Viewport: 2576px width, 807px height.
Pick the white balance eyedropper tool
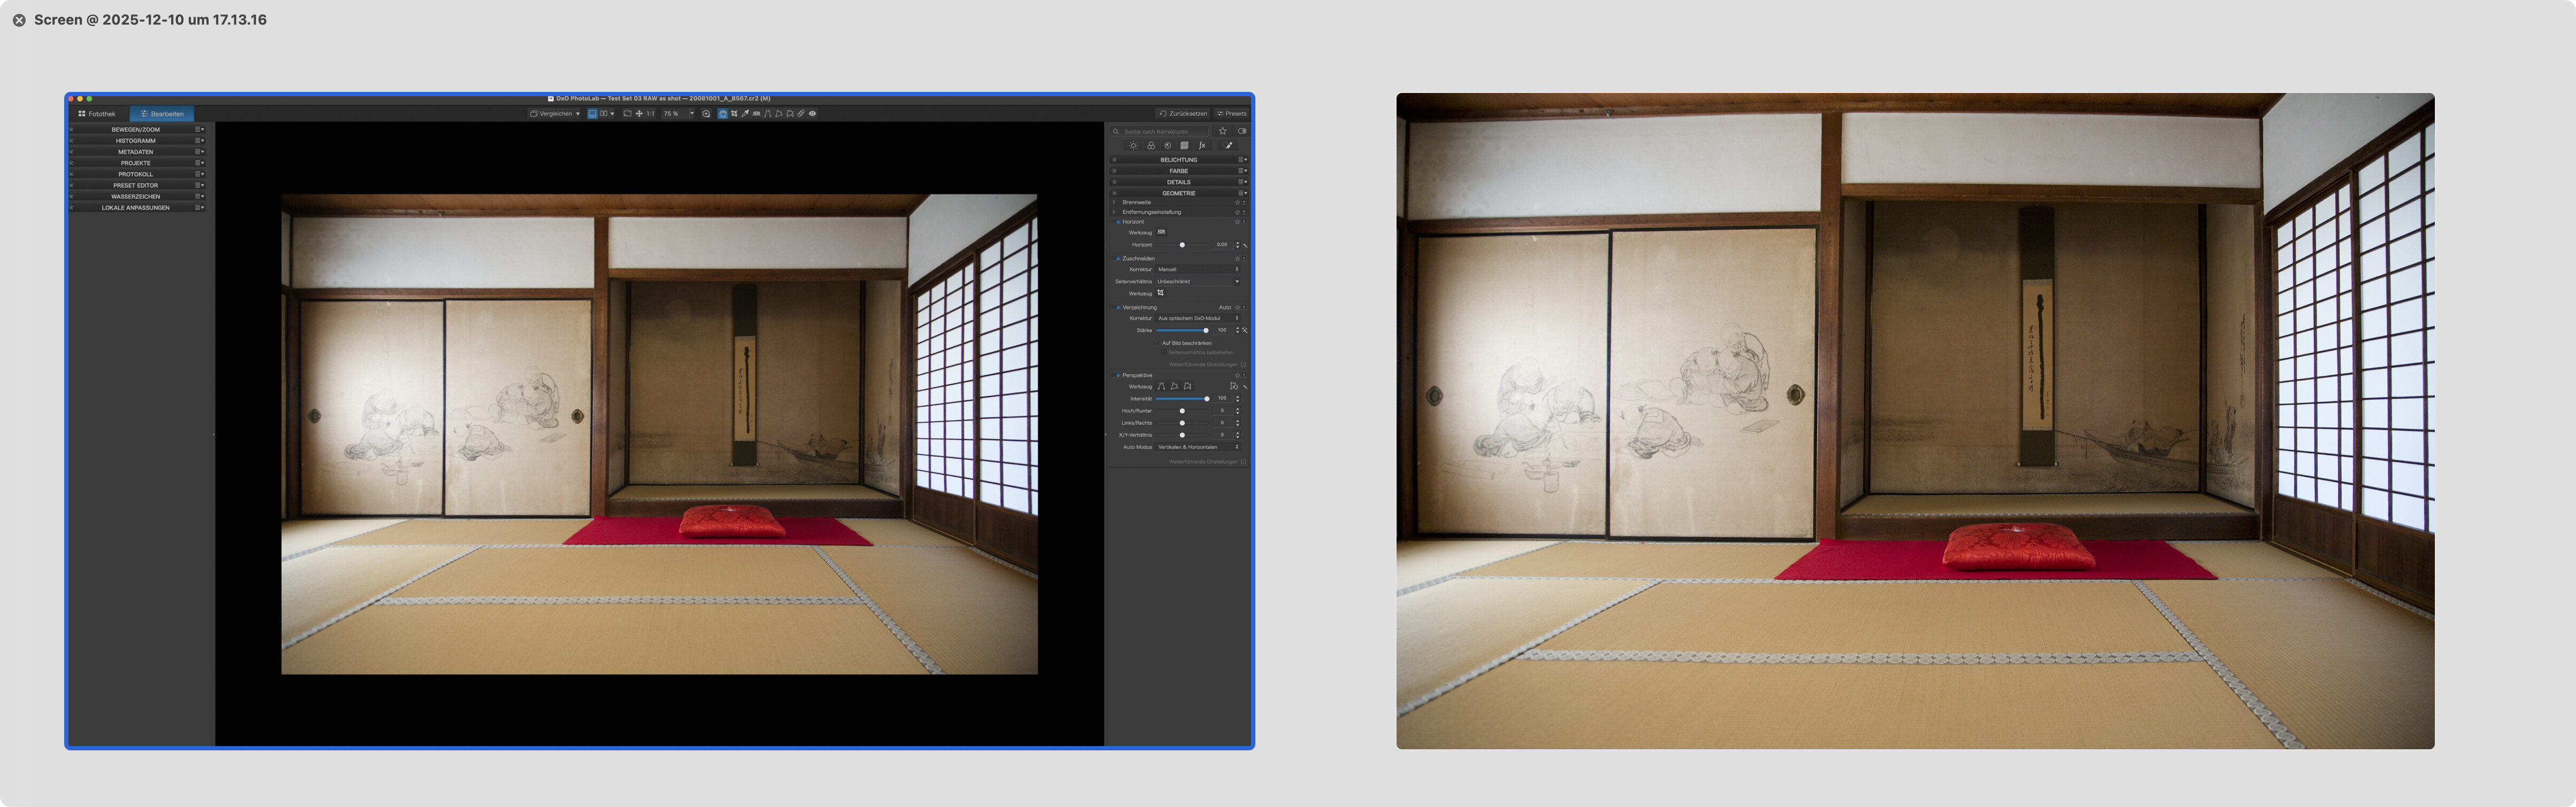pos(745,114)
